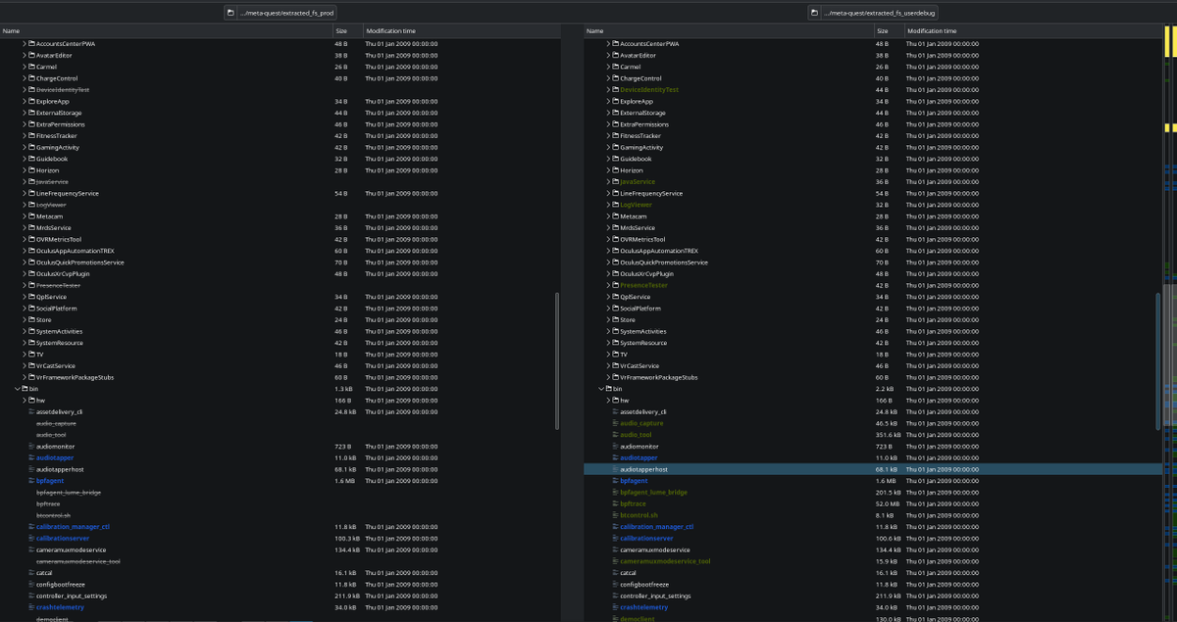
Task: Expand ExternalStorage folder in right pane
Action: 609,114
